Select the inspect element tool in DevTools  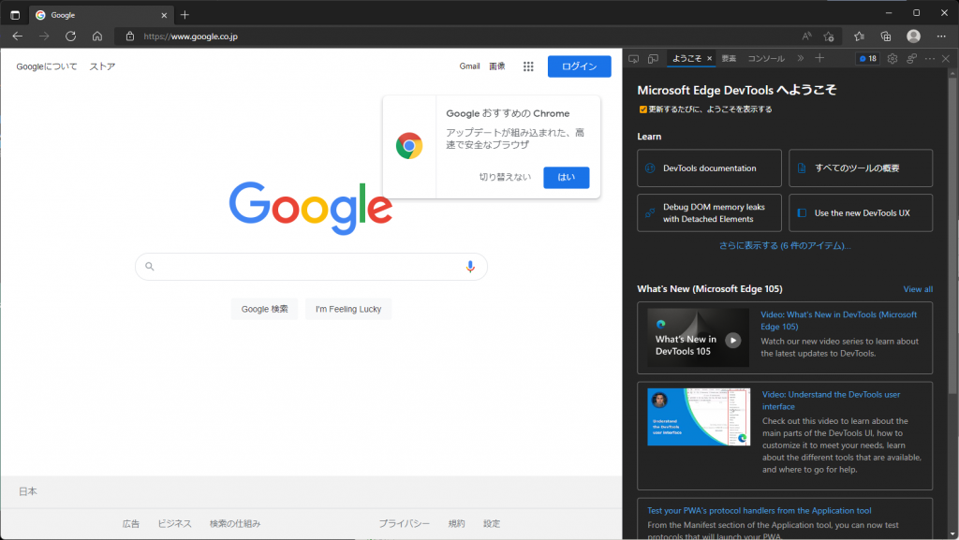(x=633, y=57)
